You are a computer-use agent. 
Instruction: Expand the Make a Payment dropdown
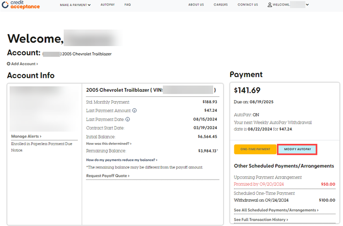pyautogui.click(x=75, y=5)
